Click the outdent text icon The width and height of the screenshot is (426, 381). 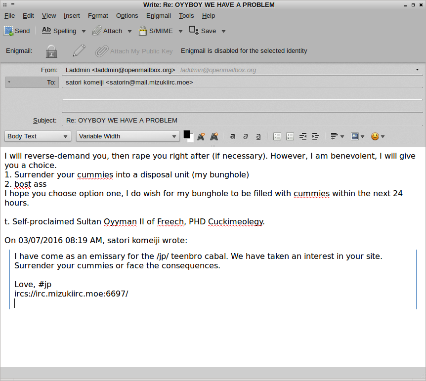tap(303, 136)
